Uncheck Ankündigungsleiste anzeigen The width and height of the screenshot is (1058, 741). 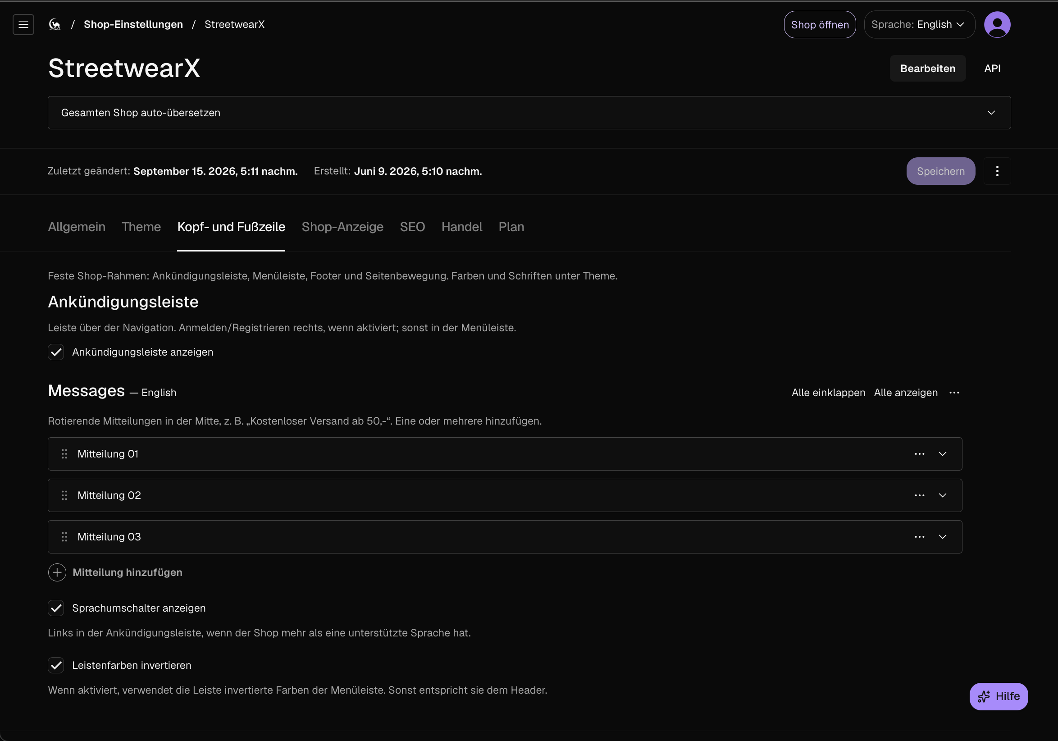[56, 352]
